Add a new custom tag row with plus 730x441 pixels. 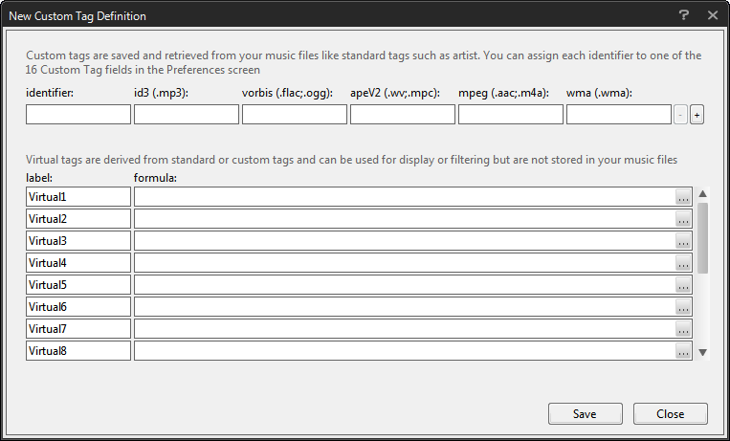(697, 115)
